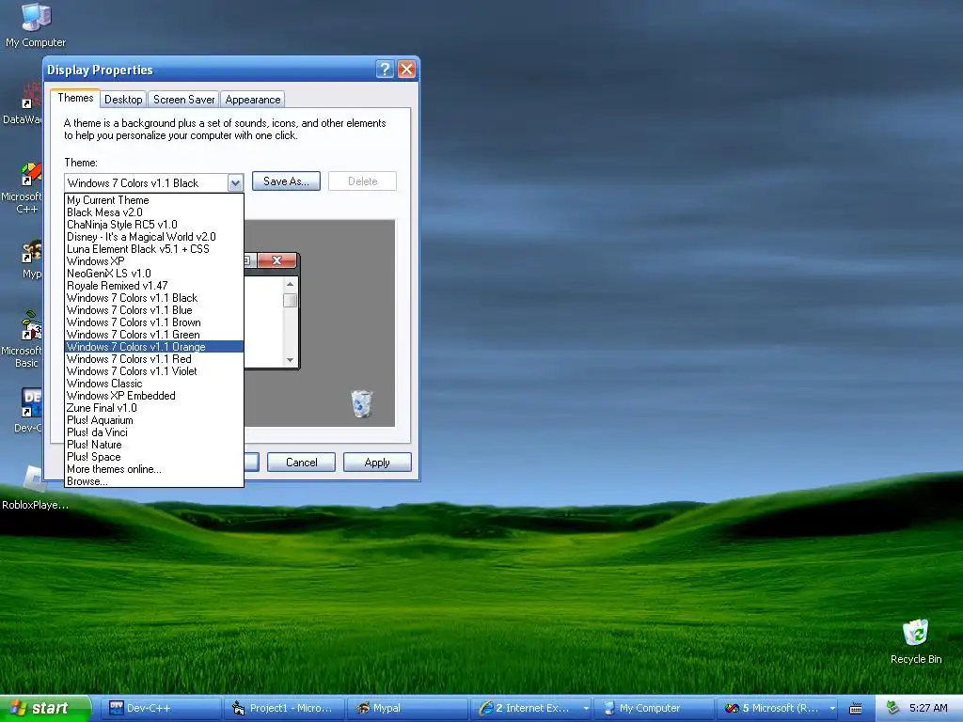Viewport: 963px width, 722px height.
Task: Collapse the Theme dropdown arrow
Action: pos(235,183)
